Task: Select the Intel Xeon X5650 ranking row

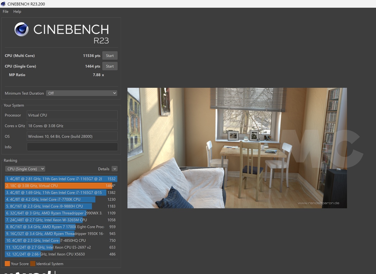Action: [61, 254]
